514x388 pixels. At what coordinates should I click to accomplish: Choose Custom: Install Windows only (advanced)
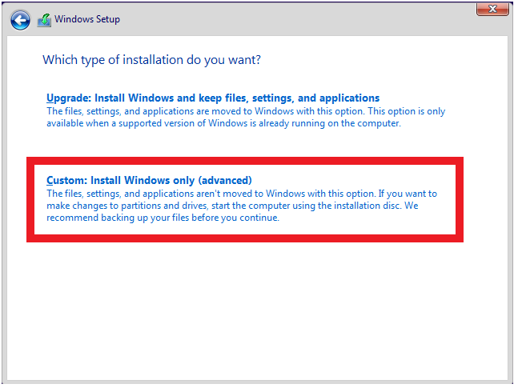coord(149,181)
